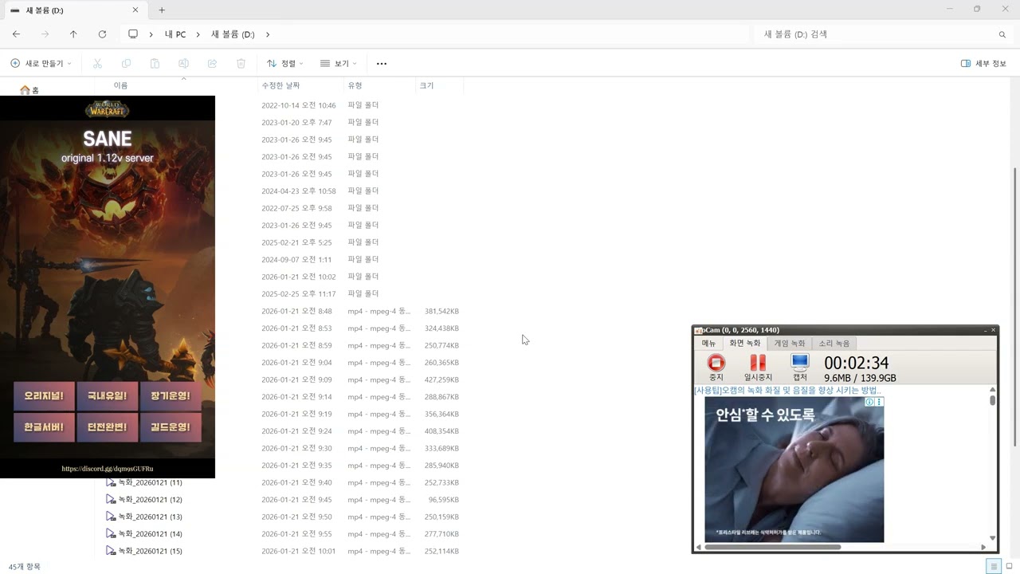The width and height of the screenshot is (1020, 574).
Task: Select the file dated 2026-01-21 오전 10:01
Action: point(298,552)
